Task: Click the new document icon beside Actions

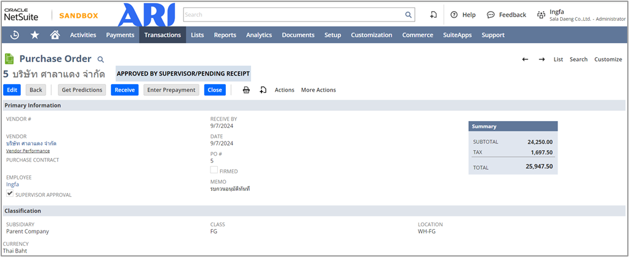Action: tap(263, 90)
